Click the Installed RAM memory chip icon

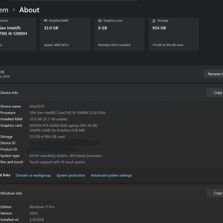[x=45, y=21]
